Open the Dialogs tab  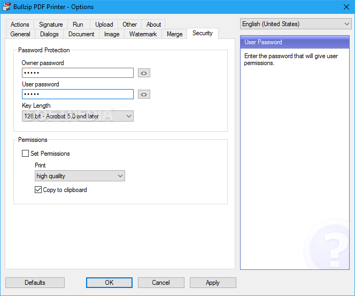click(49, 34)
